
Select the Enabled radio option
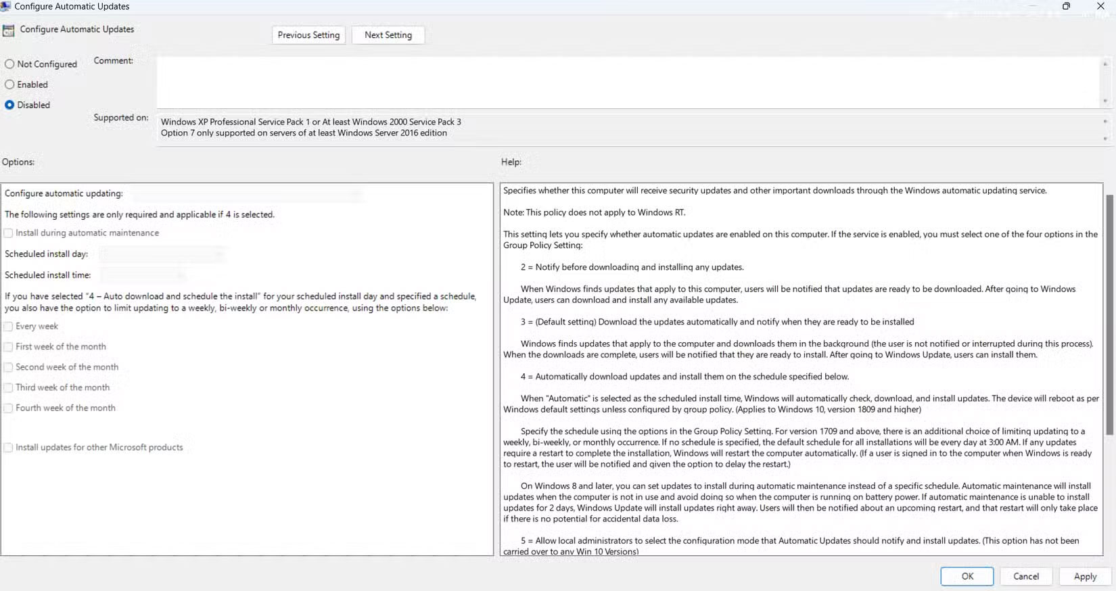click(9, 85)
